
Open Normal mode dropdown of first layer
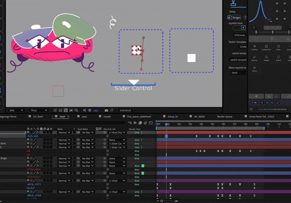[x=64, y=133]
